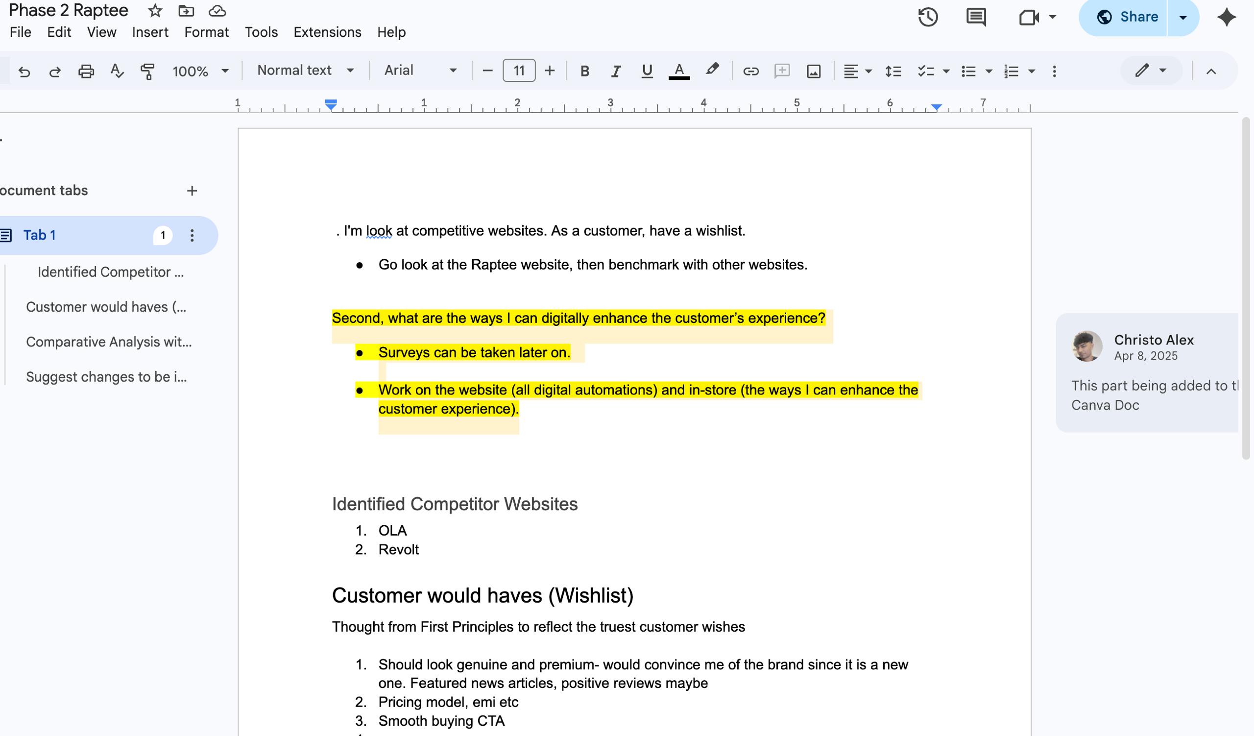Open the comments history icon
The image size is (1254, 736).
[976, 17]
